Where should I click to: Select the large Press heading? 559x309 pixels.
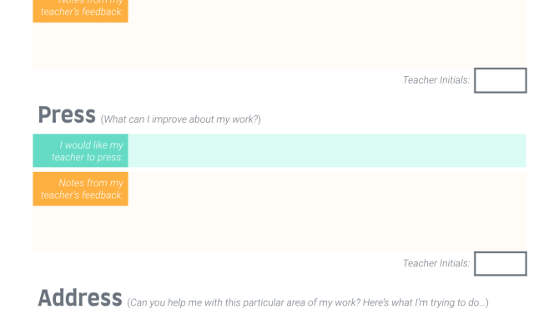(67, 115)
